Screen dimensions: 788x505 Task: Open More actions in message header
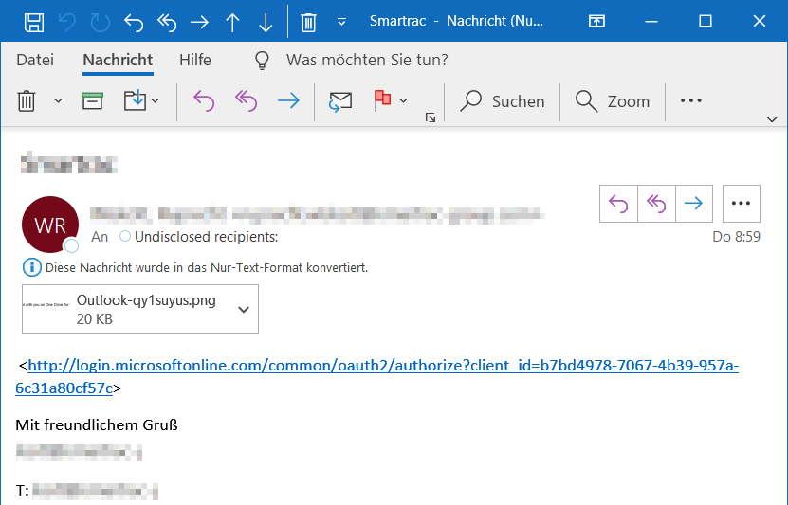point(742,204)
